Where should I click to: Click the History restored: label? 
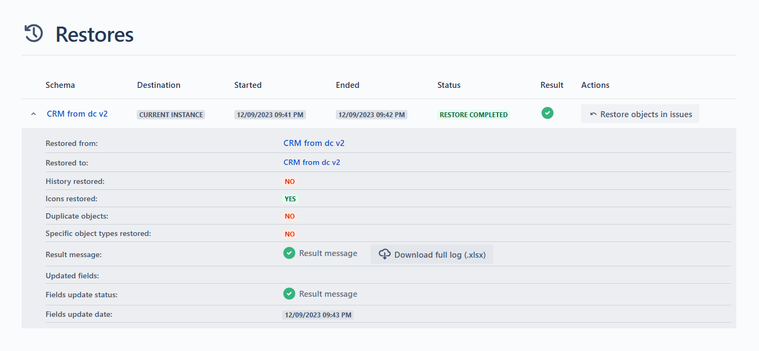point(75,181)
